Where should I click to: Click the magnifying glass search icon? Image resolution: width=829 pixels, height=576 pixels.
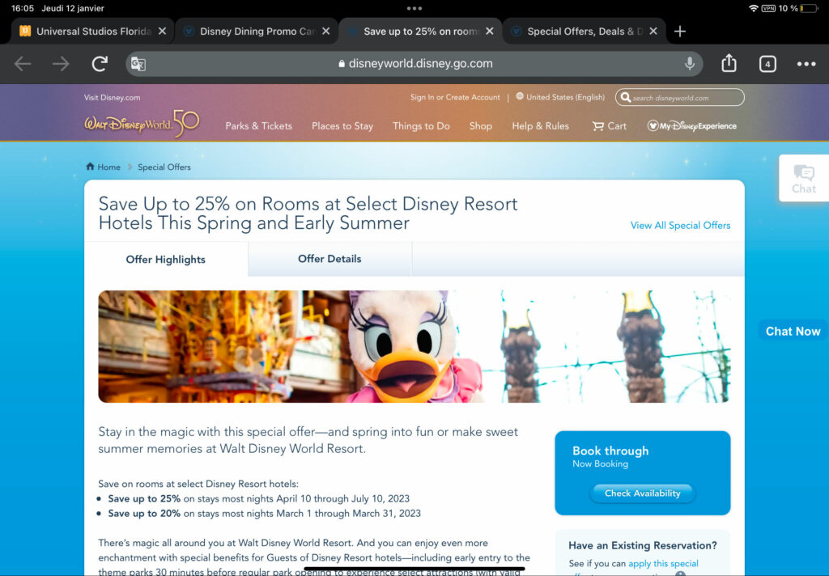[626, 97]
